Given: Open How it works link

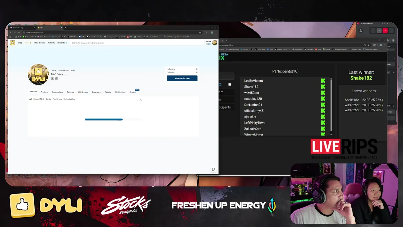Looking at the screenshot, I should 40,43.
